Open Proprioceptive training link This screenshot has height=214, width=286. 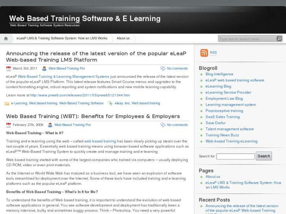point(224,111)
